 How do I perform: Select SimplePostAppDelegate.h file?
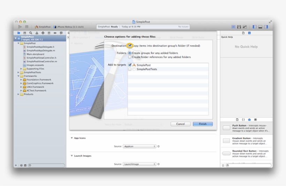pos(40,47)
